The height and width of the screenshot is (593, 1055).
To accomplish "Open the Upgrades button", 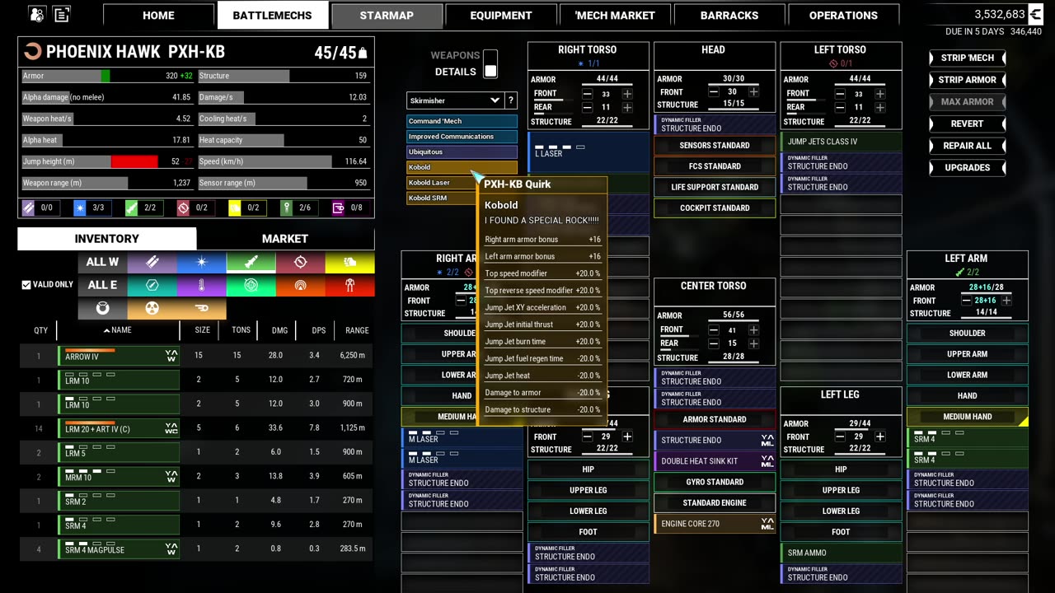I will point(967,167).
